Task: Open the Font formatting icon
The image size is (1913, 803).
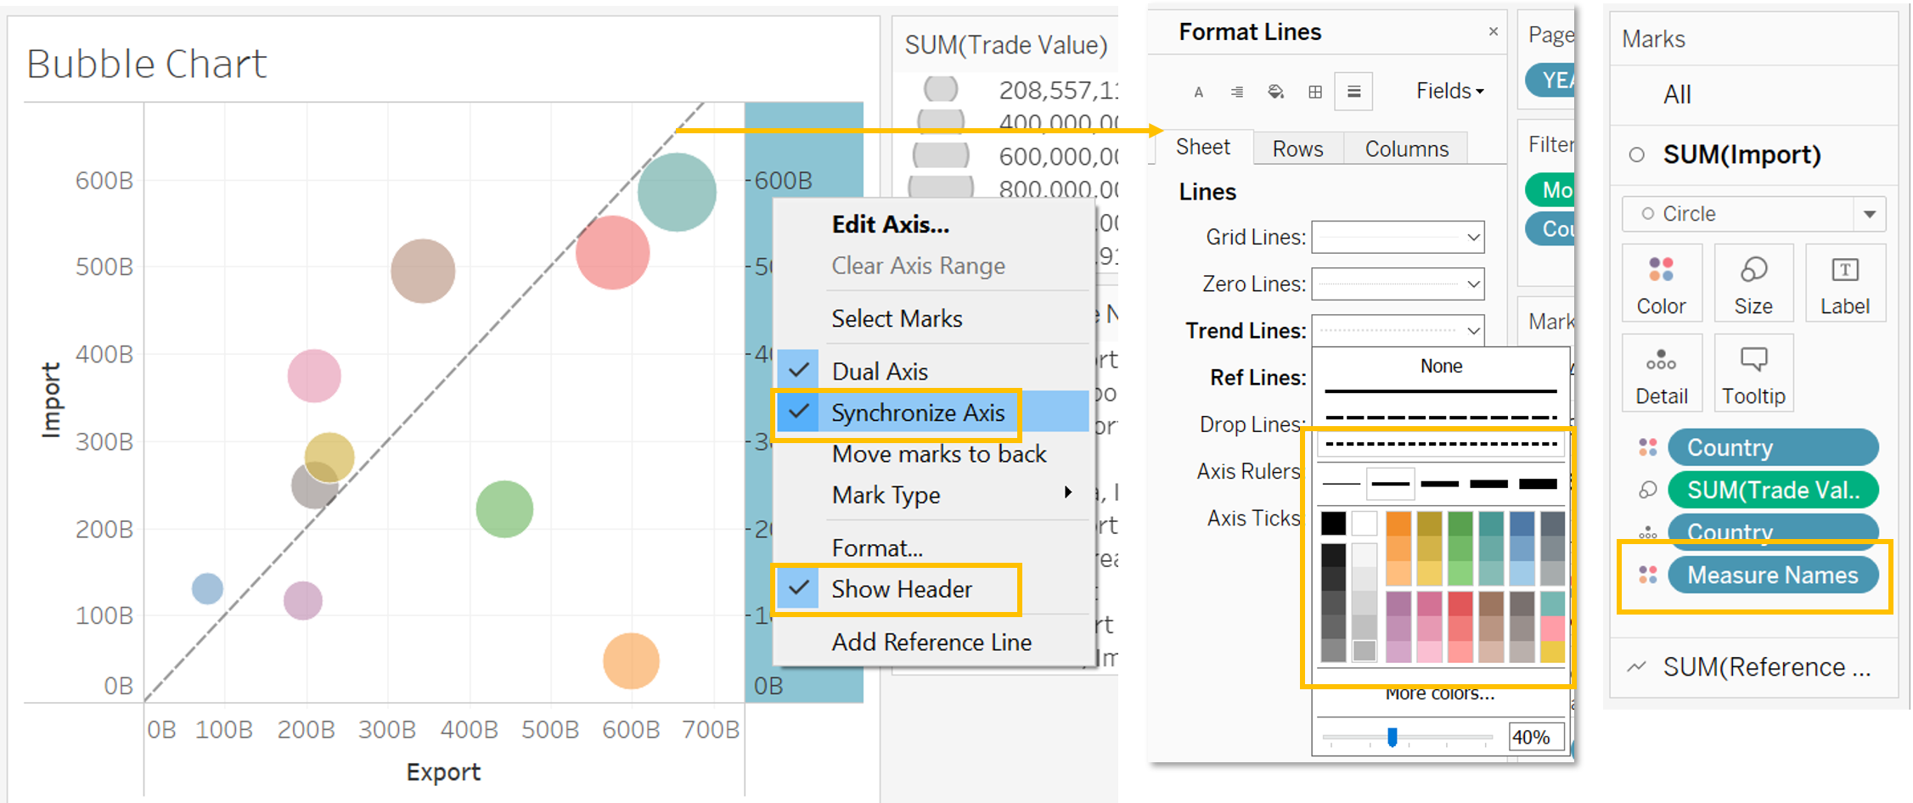Action: click(1198, 92)
